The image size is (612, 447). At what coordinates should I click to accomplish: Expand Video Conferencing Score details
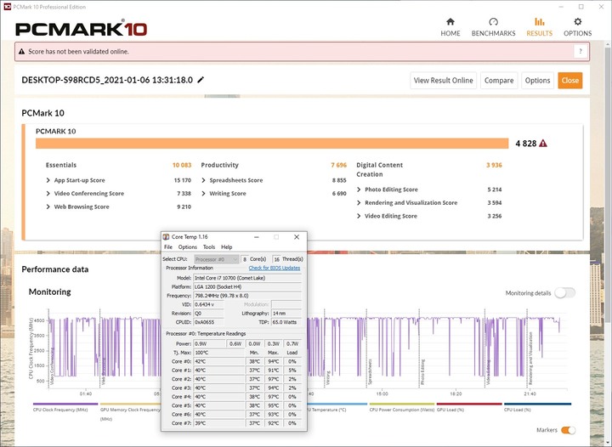[48, 194]
